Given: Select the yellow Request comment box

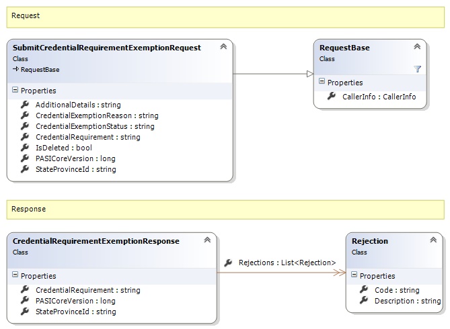Looking at the screenshot, I should [225, 17].
